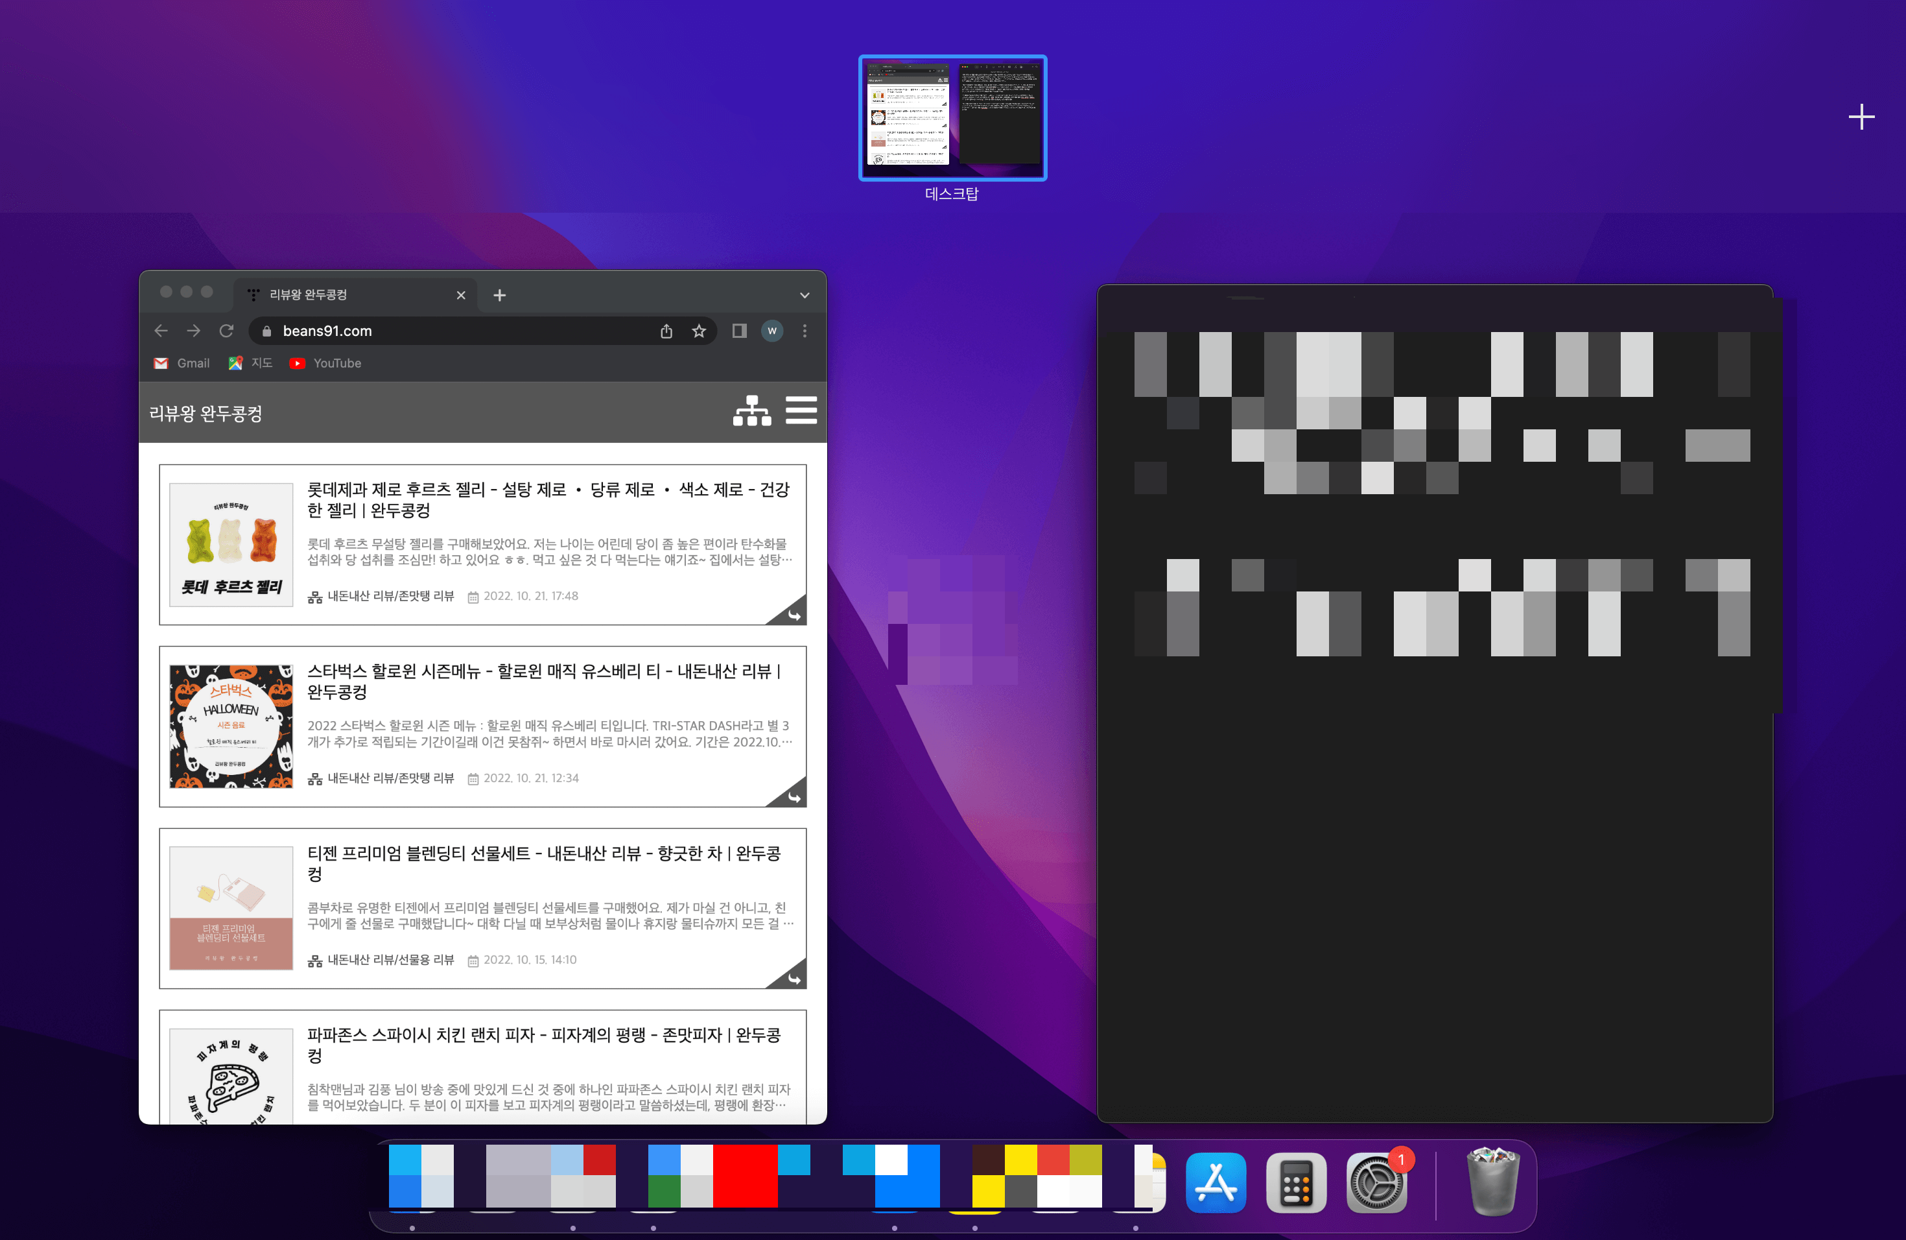Open the 티젠 프리미엄 블렌딩티 선물세트 post title
This screenshot has height=1240, width=1906.
[x=544, y=863]
